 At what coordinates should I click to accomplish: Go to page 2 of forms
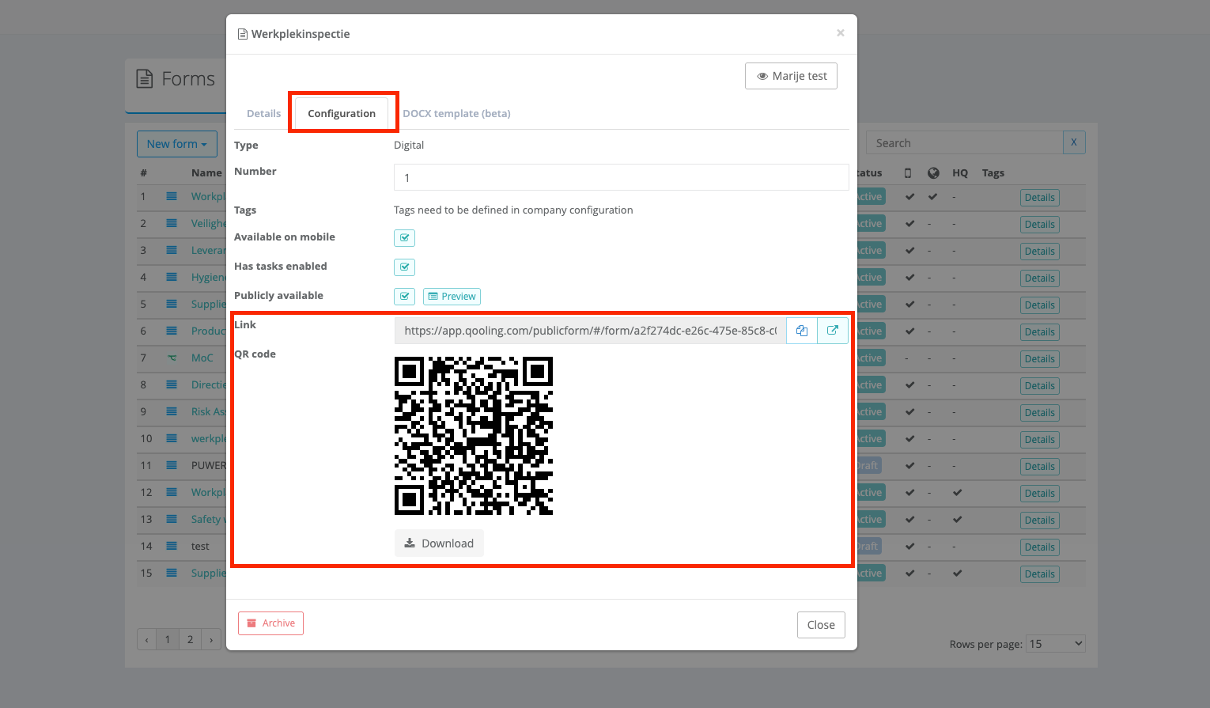[190, 639]
